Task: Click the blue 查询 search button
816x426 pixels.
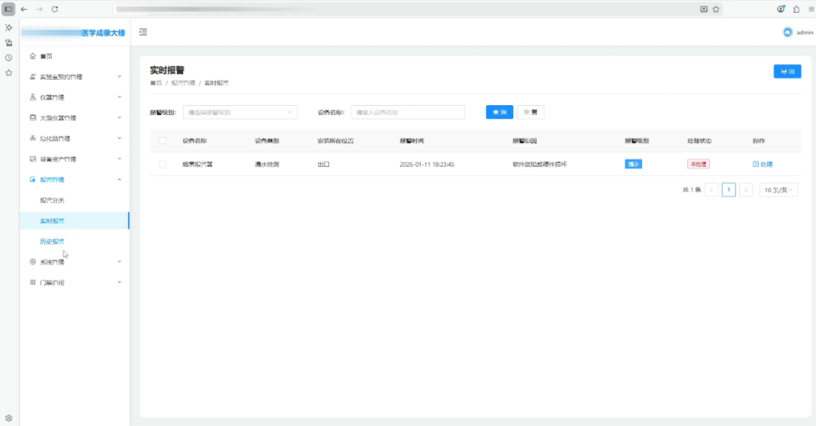Action: pos(500,112)
